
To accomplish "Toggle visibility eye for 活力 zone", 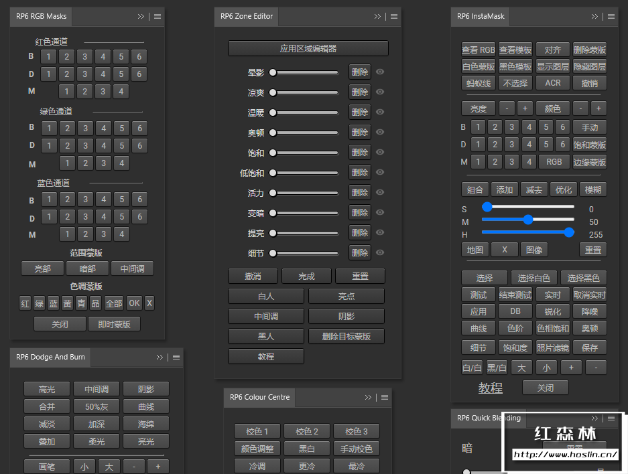I will [x=380, y=192].
